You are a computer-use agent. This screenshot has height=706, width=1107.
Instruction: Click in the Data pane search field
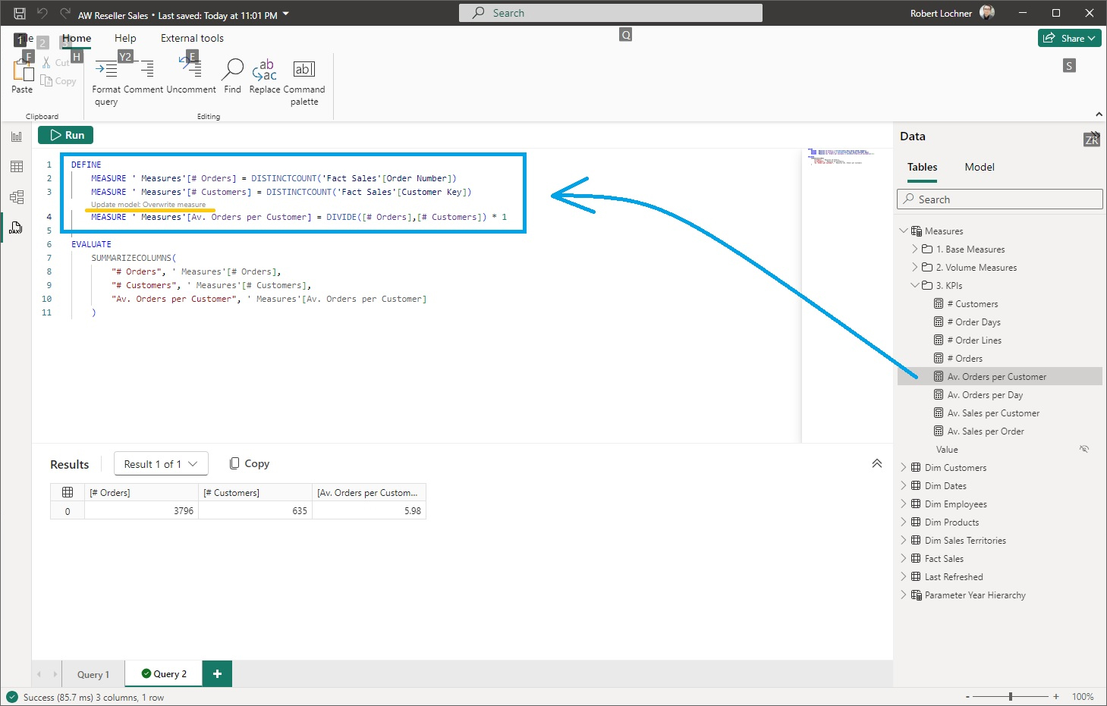point(999,199)
